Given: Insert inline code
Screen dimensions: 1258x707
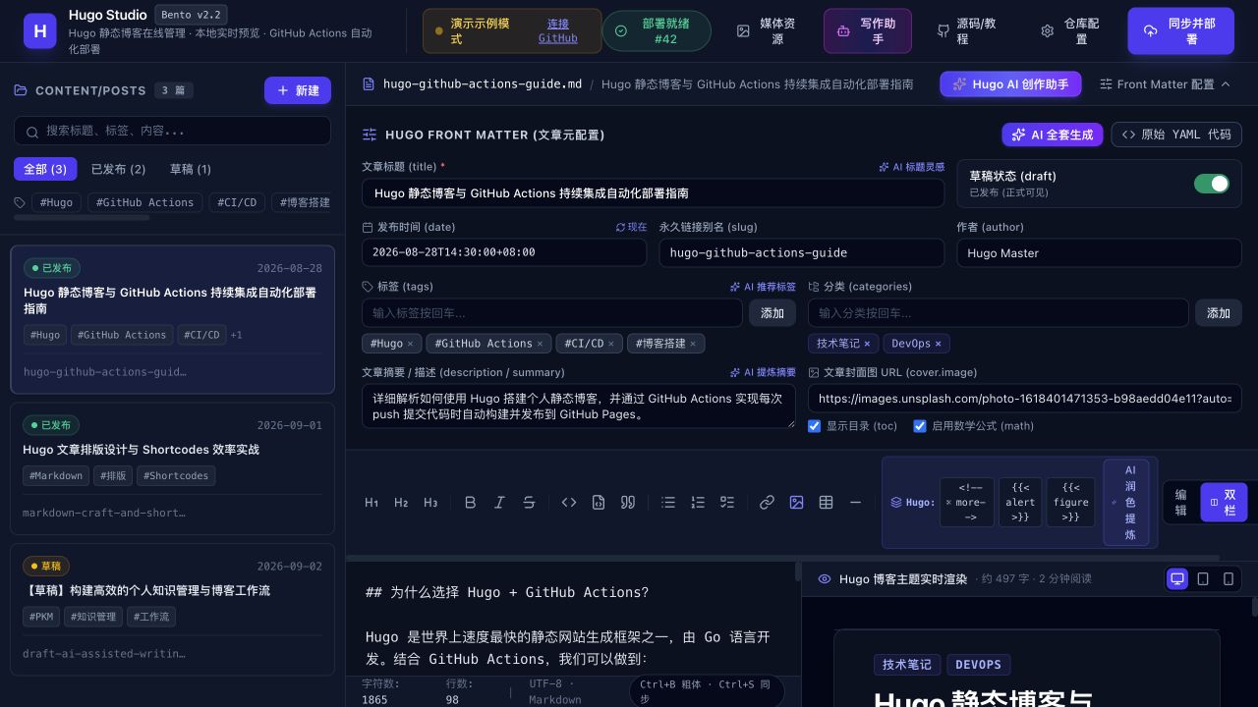Looking at the screenshot, I should pos(568,503).
